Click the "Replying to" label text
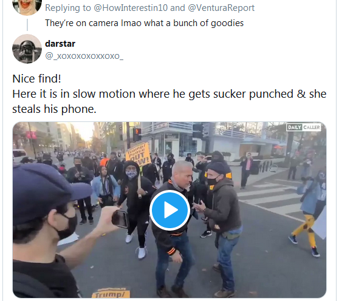356x301 pixels. coord(68,8)
